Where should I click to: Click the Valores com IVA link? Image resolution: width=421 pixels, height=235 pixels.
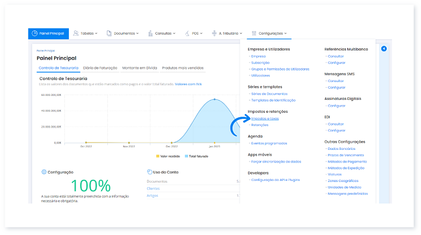click(x=189, y=84)
